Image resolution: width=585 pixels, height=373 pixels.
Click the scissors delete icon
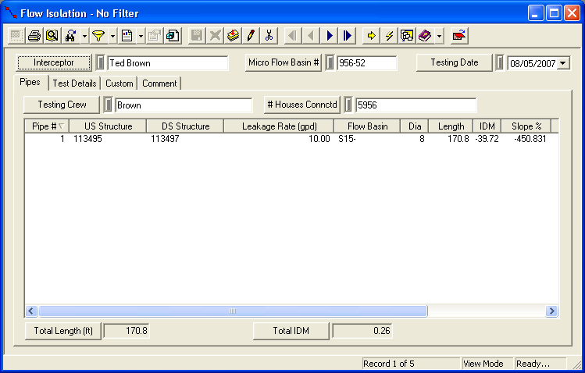(269, 36)
